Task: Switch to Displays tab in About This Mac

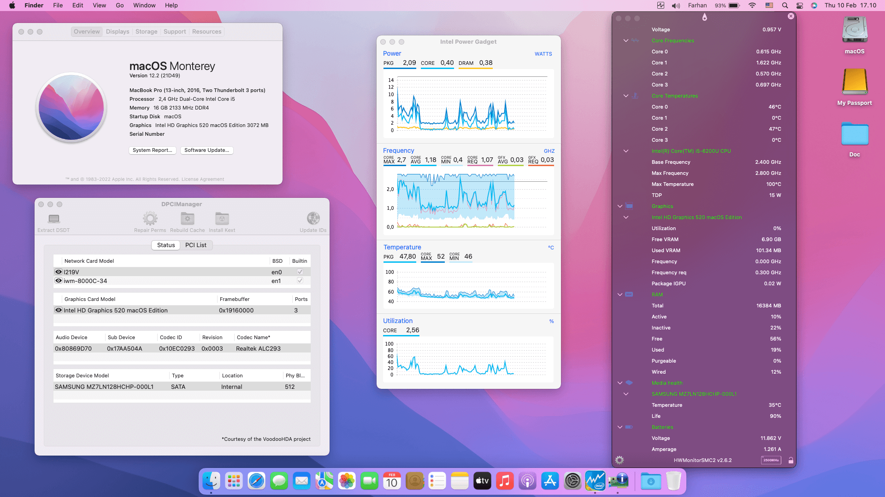Action: [118, 32]
